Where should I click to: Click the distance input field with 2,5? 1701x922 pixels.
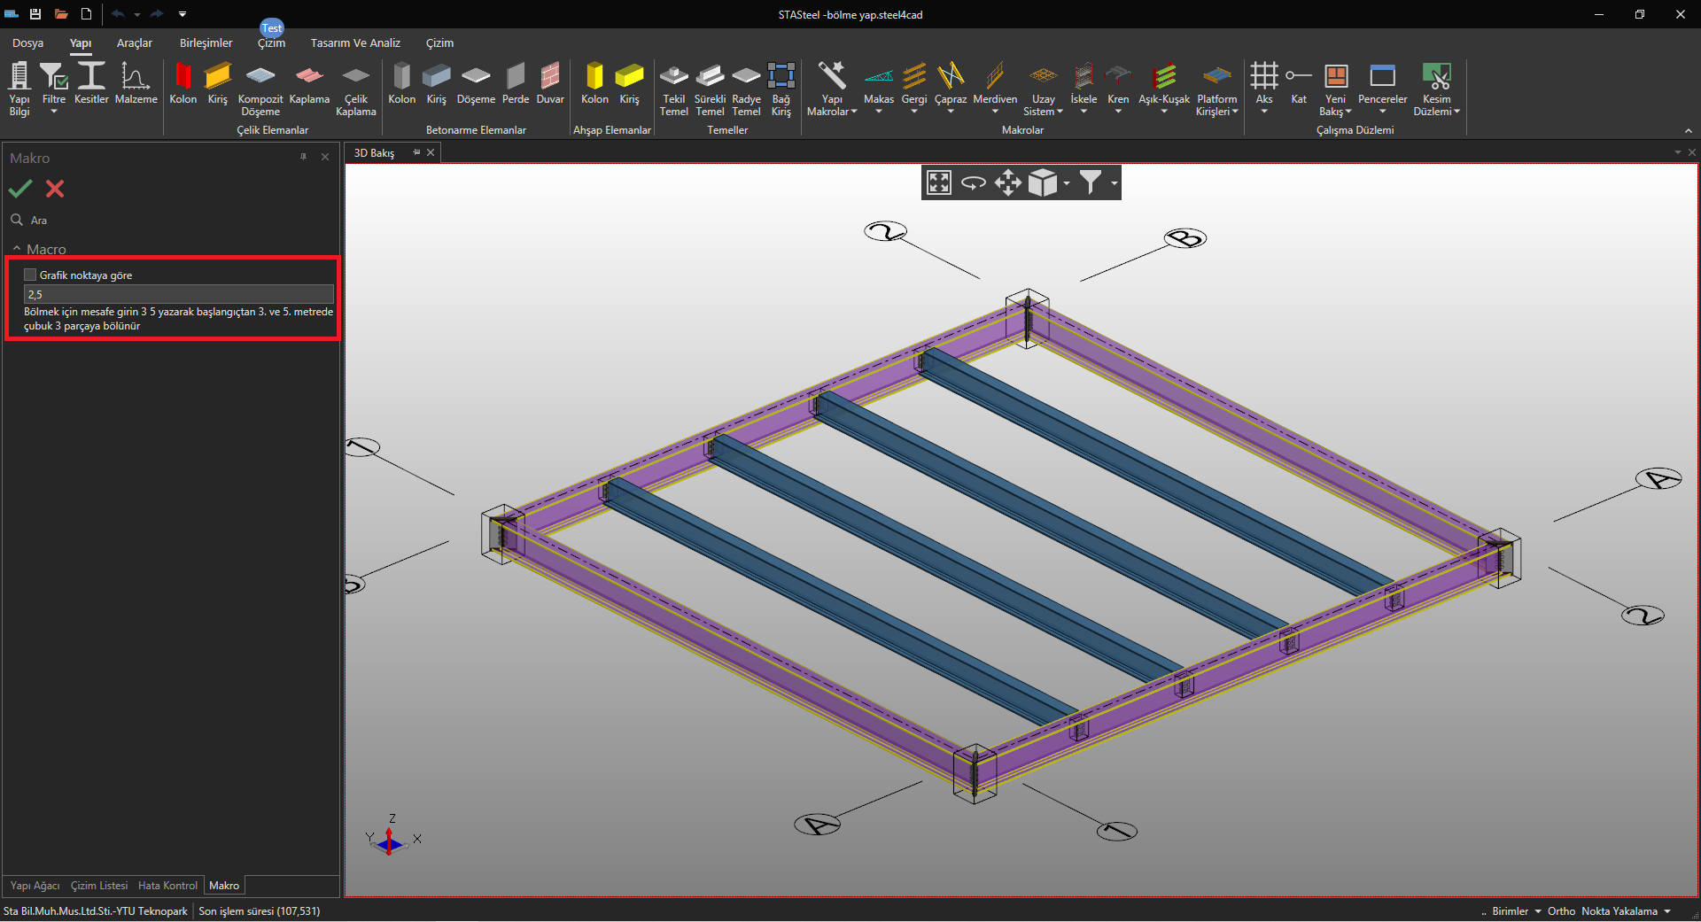pyautogui.click(x=178, y=294)
